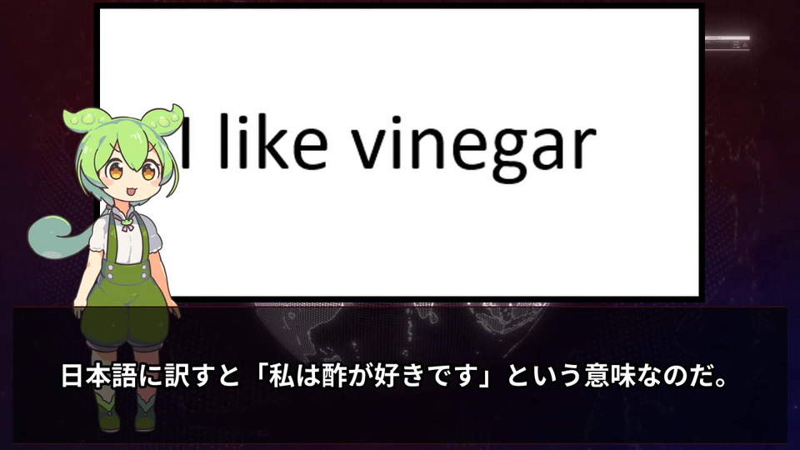Click the character's green boots
This screenshot has width=800, height=450.
tap(125, 411)
